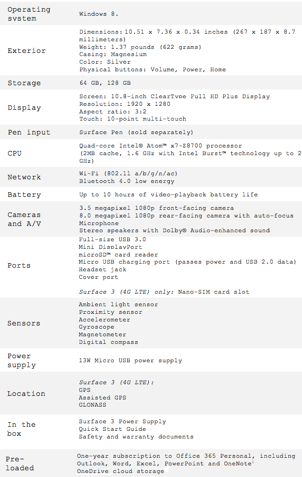This screenshot has height=477, width=302.
Task: Select the Windows 8. text
Action: point(99,14)
